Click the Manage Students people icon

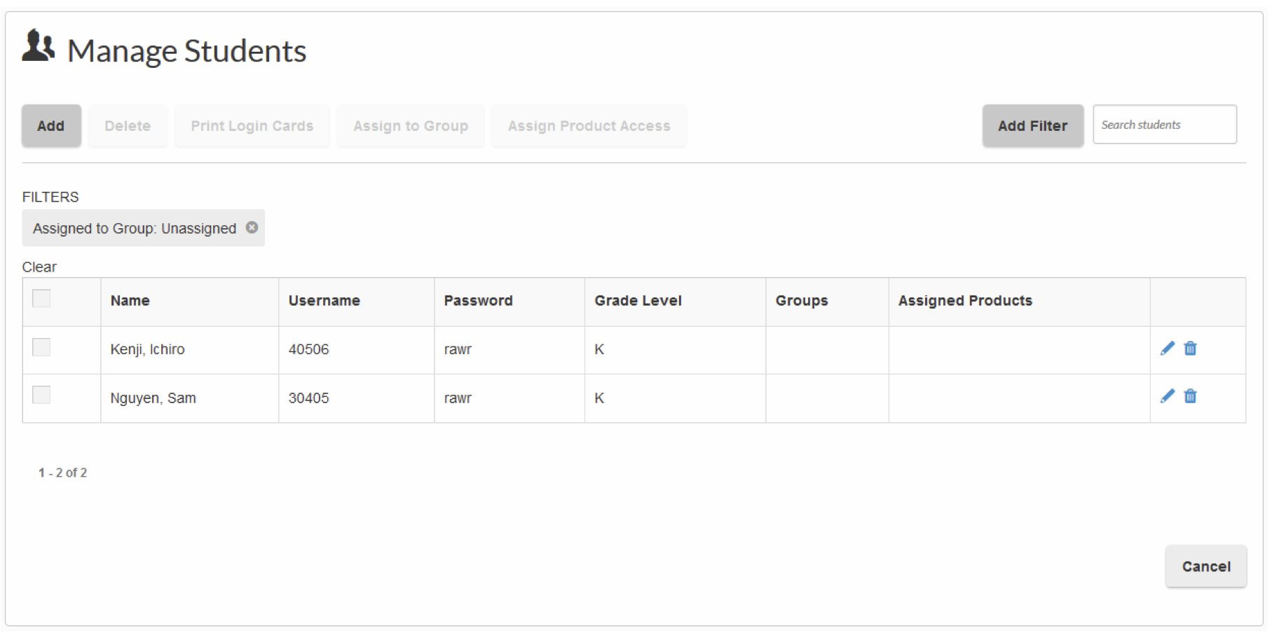coord(39,46)
